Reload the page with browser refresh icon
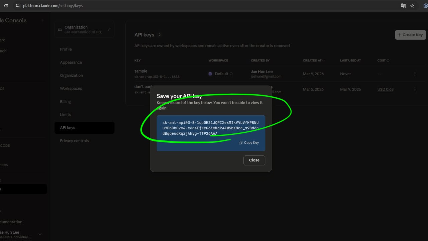Image resolution: width=428 pixels, height=241 pixels. click(x=6, y=6)
